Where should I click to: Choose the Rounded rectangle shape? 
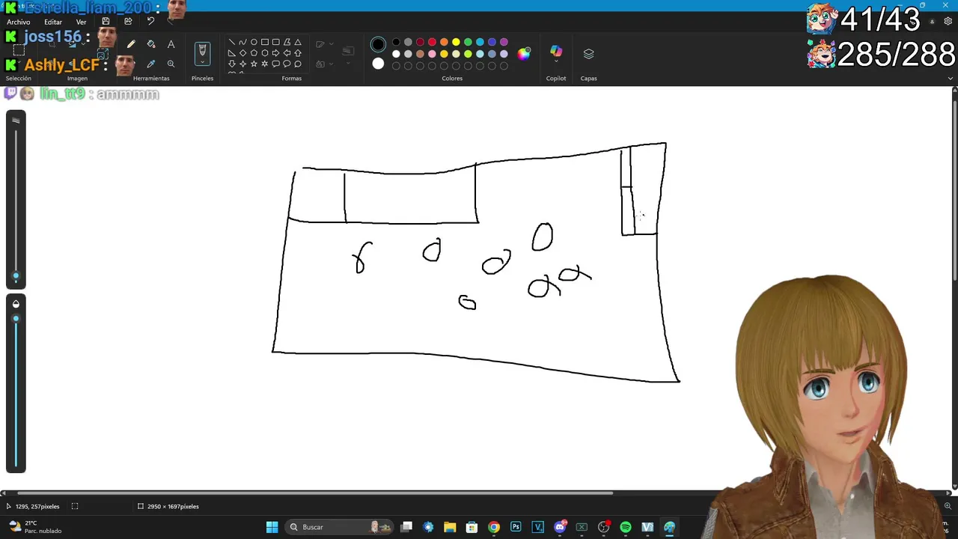[x=275, y=42]
